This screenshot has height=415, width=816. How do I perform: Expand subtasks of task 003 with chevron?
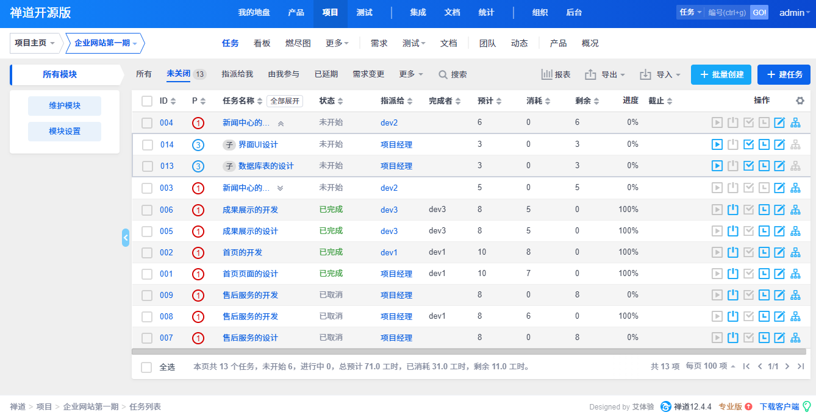point(281,188)
